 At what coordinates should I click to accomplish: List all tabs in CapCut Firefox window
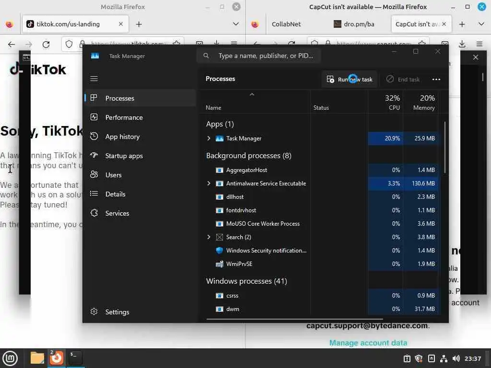[x=481, y=24]
